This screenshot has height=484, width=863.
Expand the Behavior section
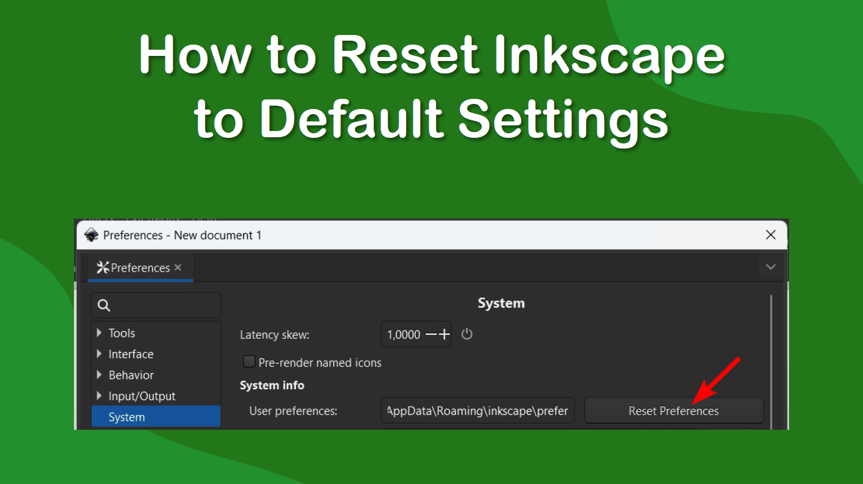tap(99, 375)
